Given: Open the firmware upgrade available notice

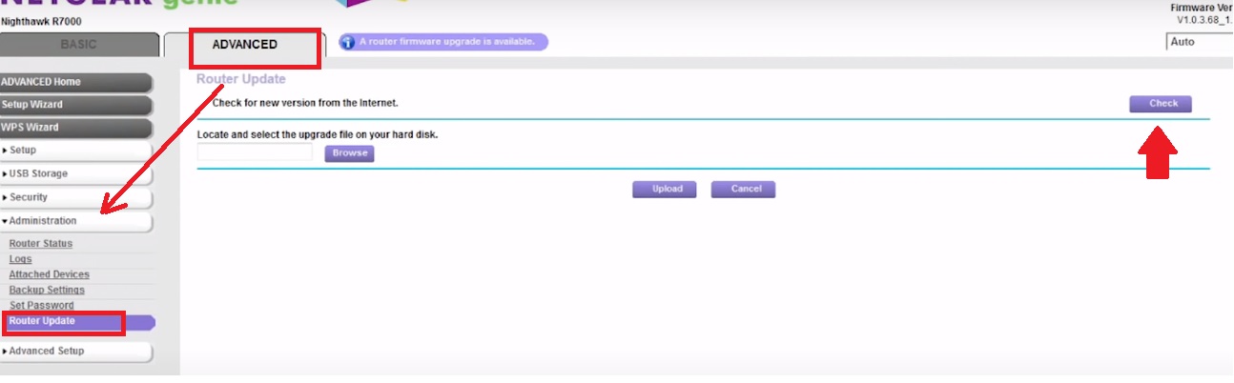Looking at the screenshot, I should [x=443, y=43].
